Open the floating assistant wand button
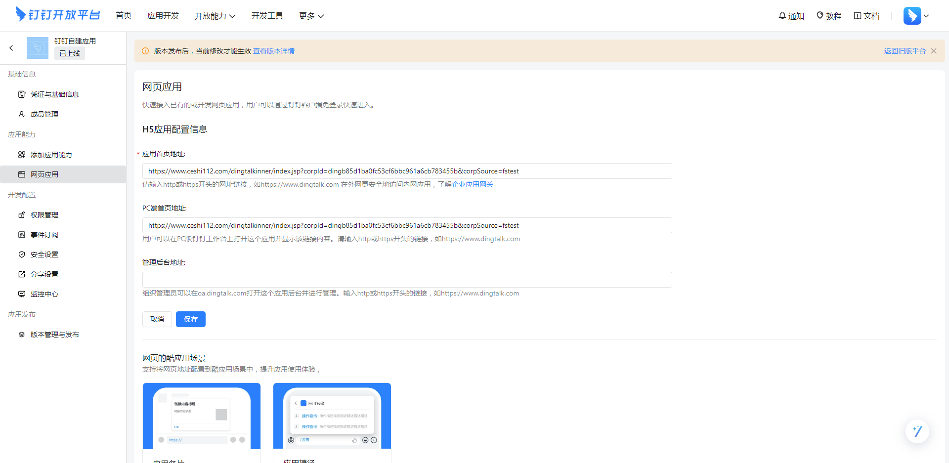The width and height of the screenshot is (949, 463). pos(917,431)
